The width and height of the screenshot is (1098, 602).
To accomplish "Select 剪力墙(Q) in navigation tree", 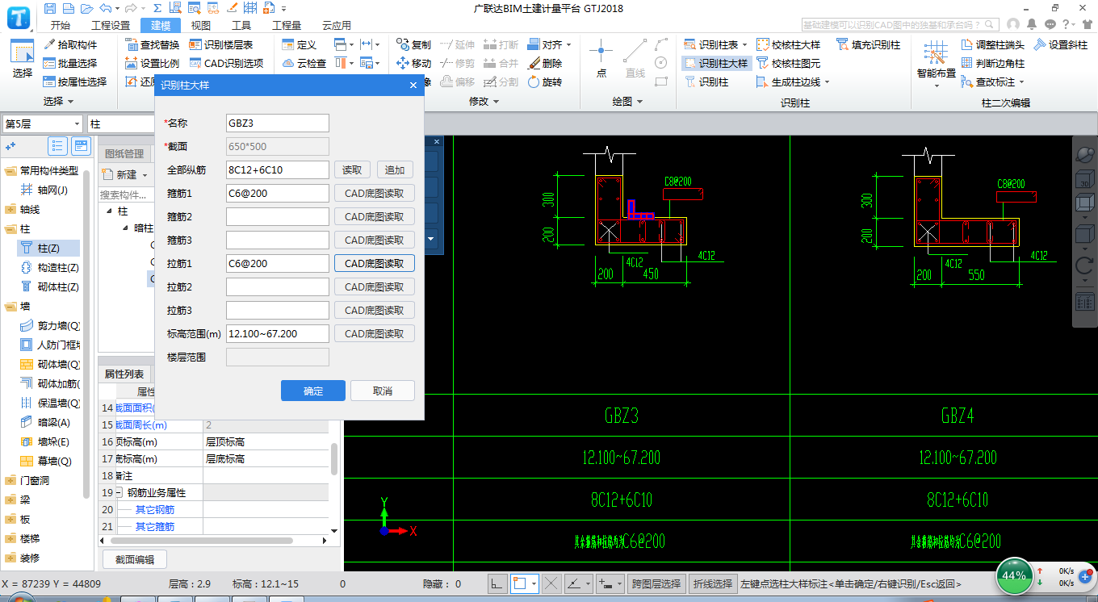I will [x=50, y=325].
